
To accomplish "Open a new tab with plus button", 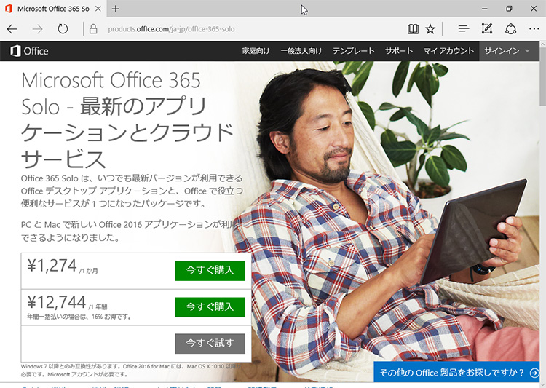I will tap(116, 9).
